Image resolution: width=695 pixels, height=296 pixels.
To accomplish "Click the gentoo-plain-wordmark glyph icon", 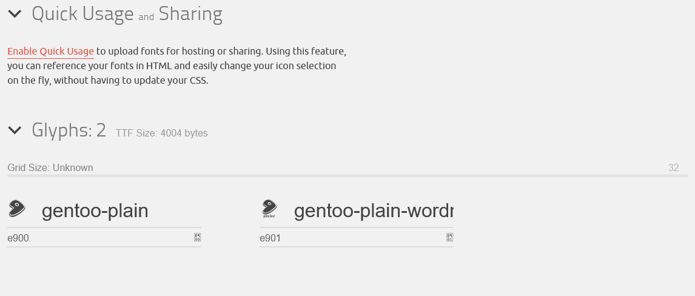I will [269, 209].
